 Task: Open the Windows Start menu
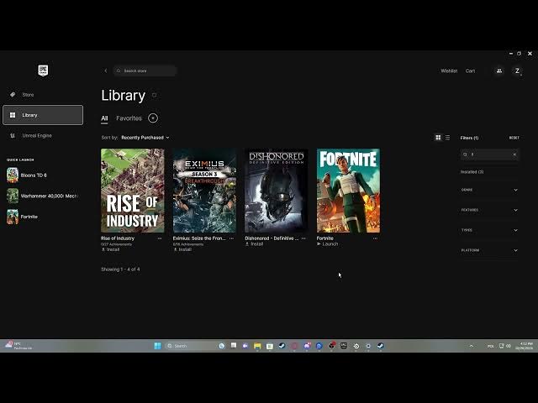158,346
